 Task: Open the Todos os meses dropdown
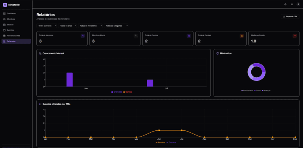pyautogui.click(x=47, y=26)
